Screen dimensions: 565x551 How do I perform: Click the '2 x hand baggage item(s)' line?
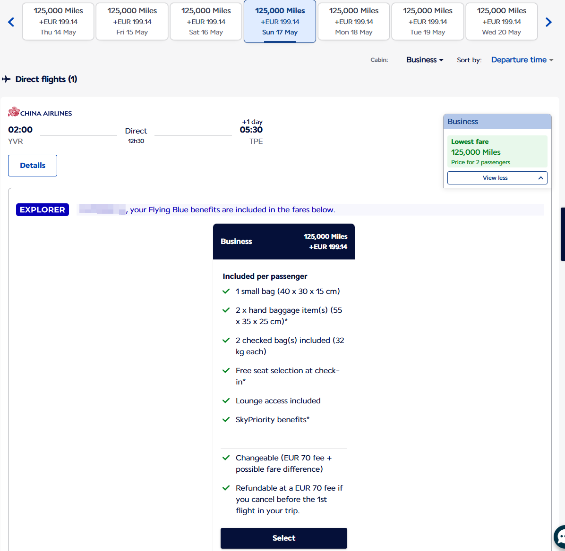click(289, 316)
